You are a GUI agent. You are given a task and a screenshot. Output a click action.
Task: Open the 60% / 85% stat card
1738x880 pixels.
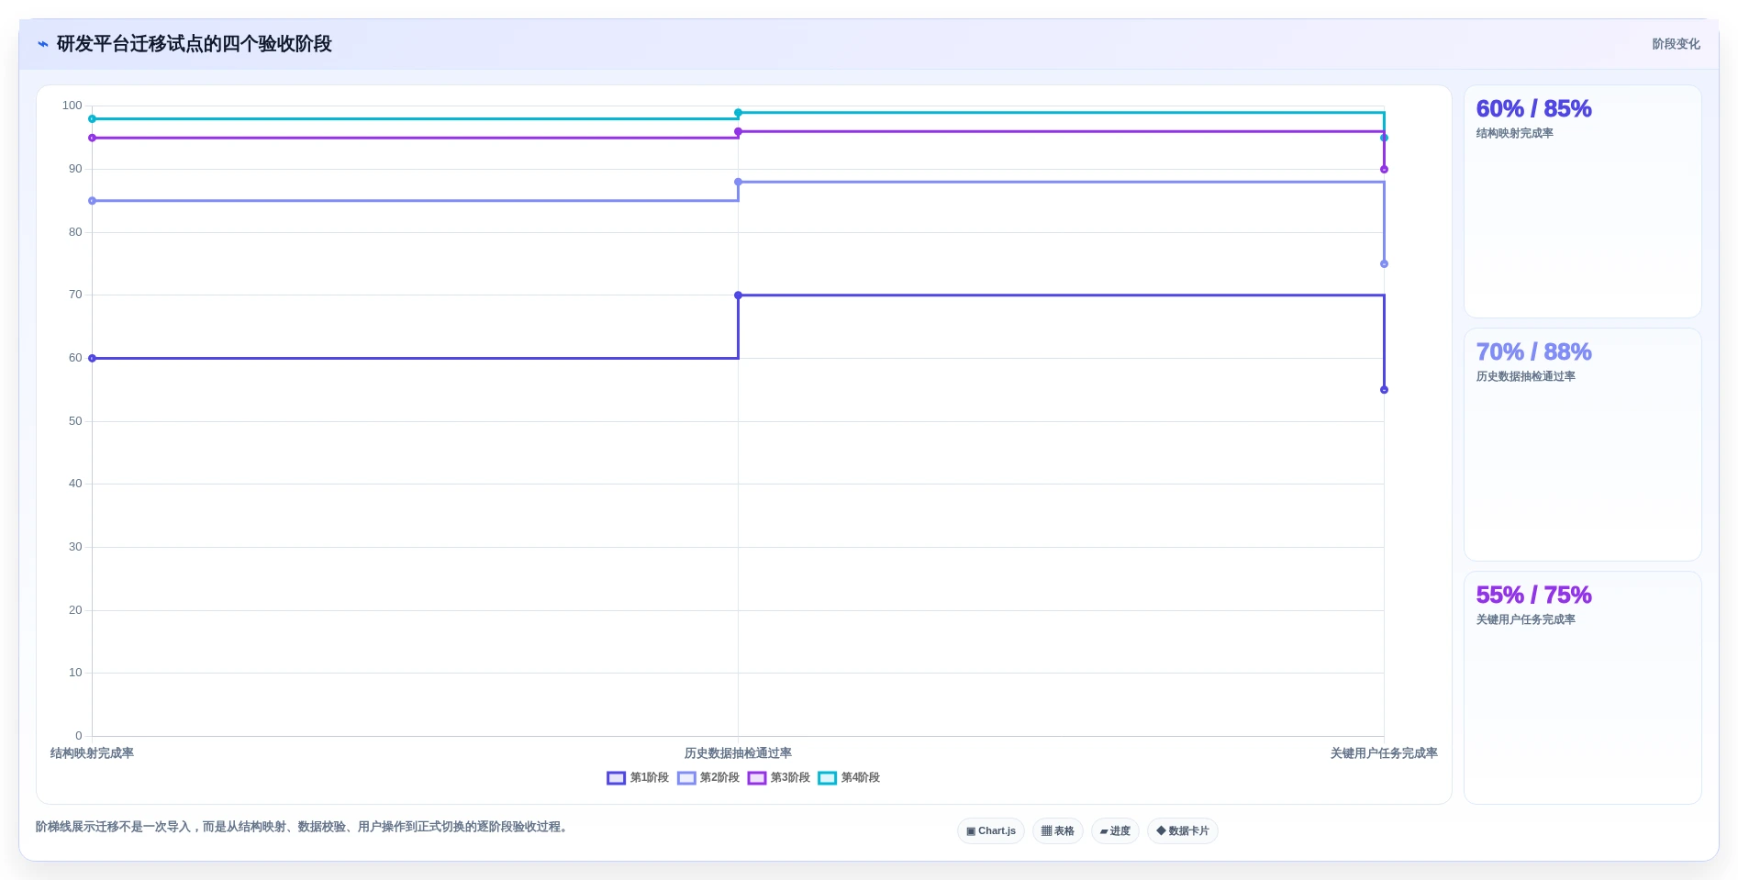pyautogui.click(x=1583, y=202)
